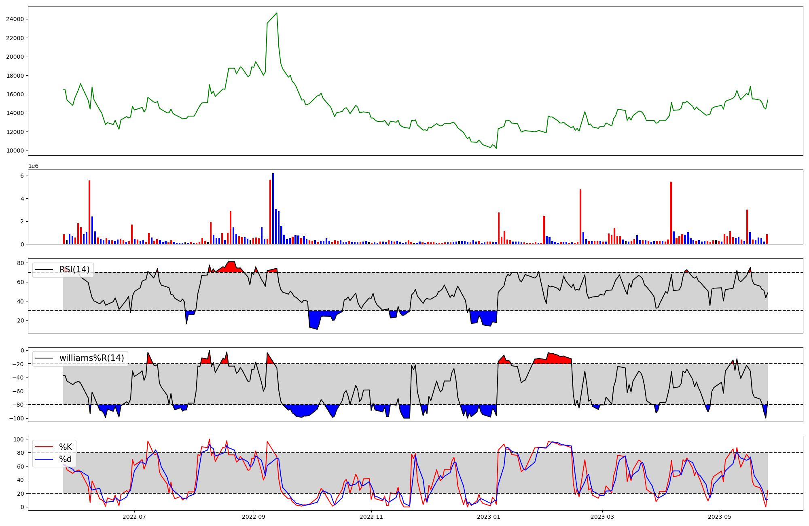The width and height of the screenshot is (809, 526).
Task: Click the 2022-07 x-axis date label
Action: [134, 517]
